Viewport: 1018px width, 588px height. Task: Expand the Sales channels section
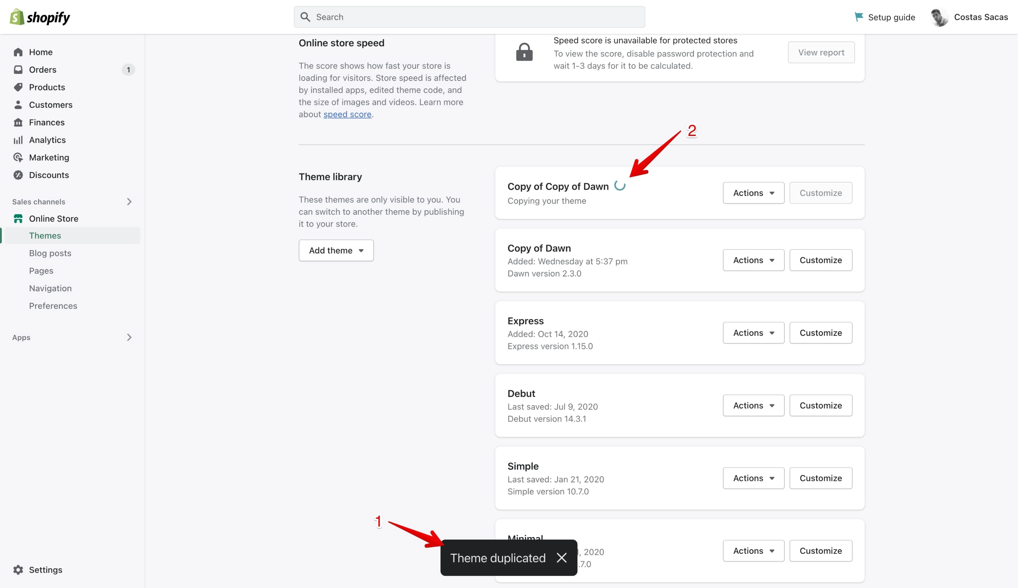[x=129, y=201]
